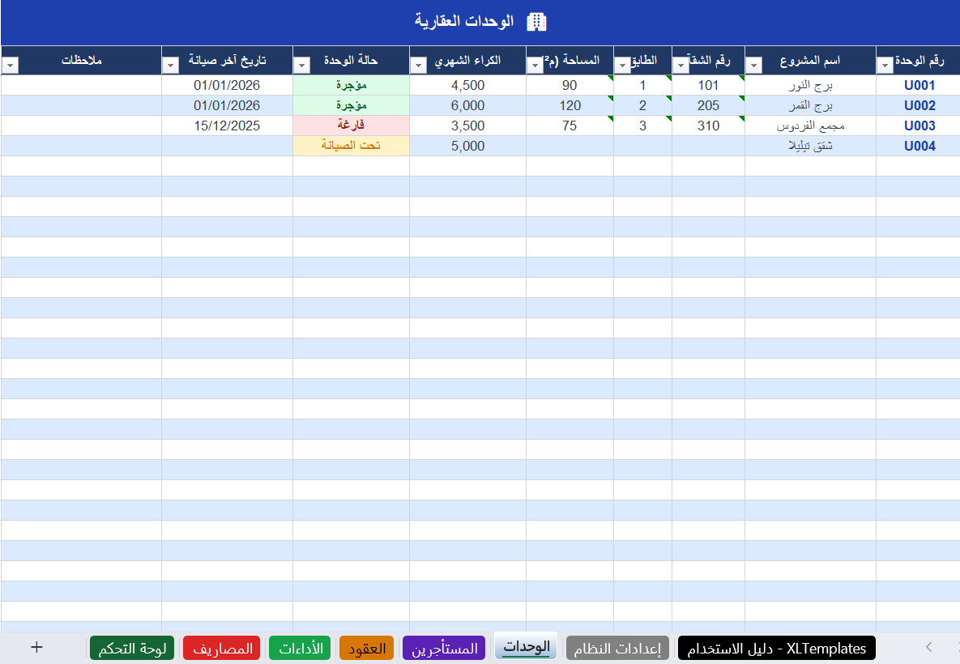The height and width of the screenshot is (664, 960).
Task: Select unit number cell U002
Action: pos(918,105)
